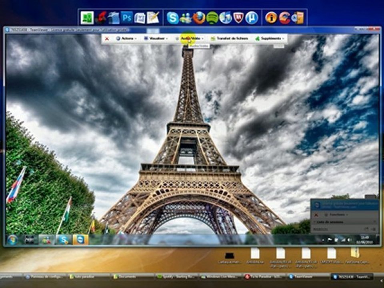384x288 pixels.
Task: Open Skype on the remote taskbar
Action: 64,240
